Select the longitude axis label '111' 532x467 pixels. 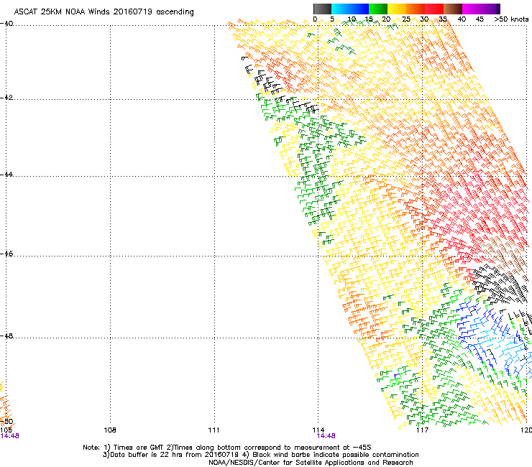pos(214,430)
